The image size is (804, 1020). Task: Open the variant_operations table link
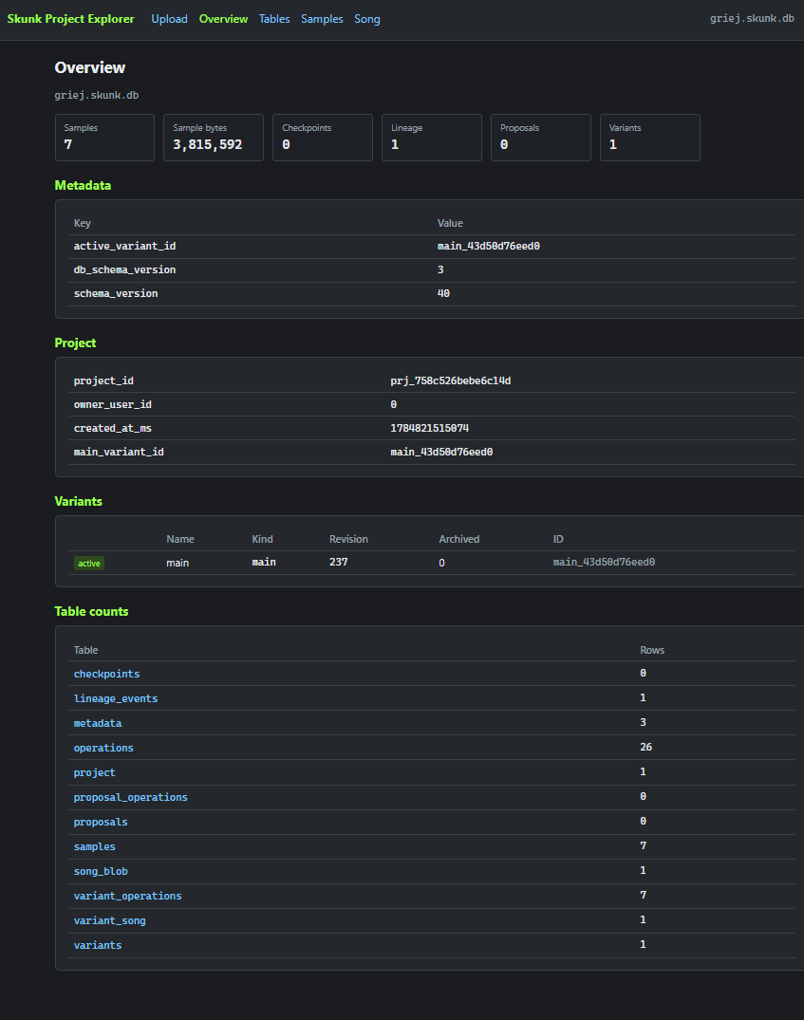[x=127, y=897]
